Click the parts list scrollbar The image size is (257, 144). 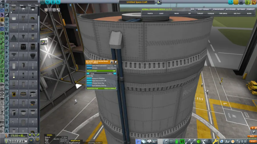click(x=39, y=29)
